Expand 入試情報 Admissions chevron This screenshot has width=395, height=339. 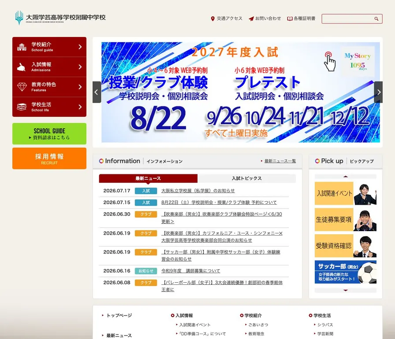pyautogui.click(x=80, y=67)
